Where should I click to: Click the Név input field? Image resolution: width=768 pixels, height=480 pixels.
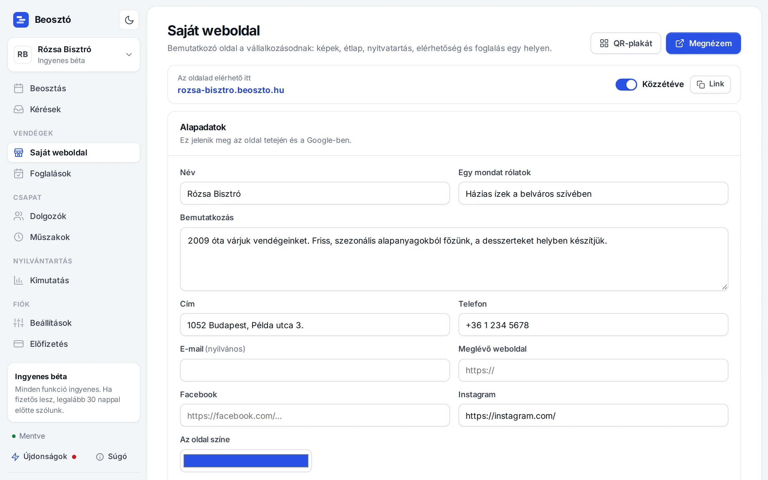[x=315, y=193]
